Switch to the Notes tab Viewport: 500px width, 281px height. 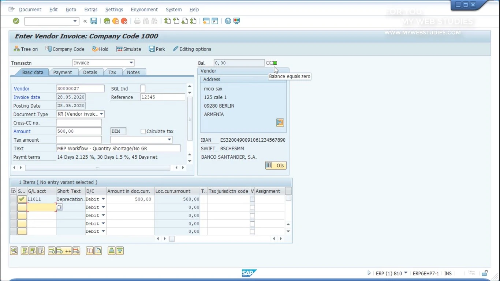[x=133, y=72]
